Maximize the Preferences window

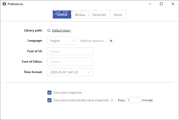pos(161,4)
